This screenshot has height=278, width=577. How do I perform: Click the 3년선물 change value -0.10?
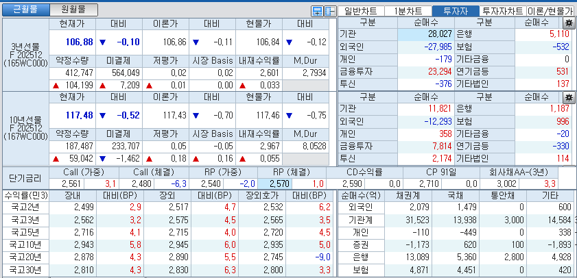(128, 42)
